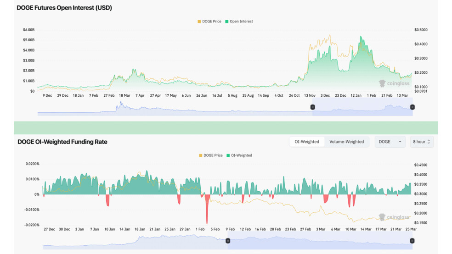Grab right range handle of Open Interest navigator
This screenshot has width=452, height=254.
click(x=412, y=107)
